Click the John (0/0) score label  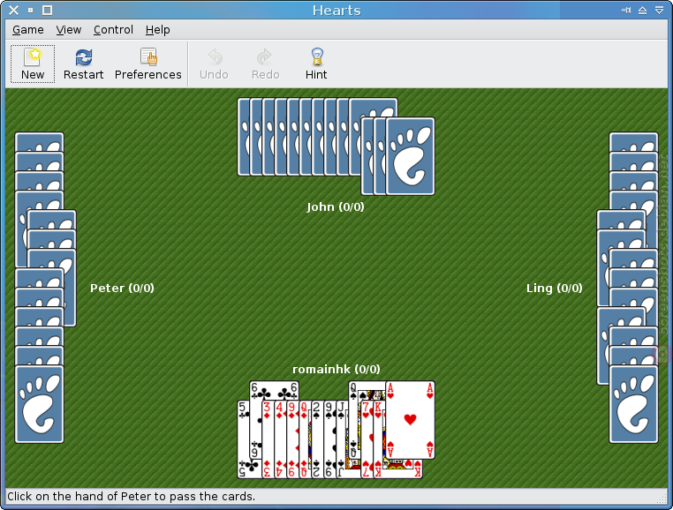[x=336, y=206]
